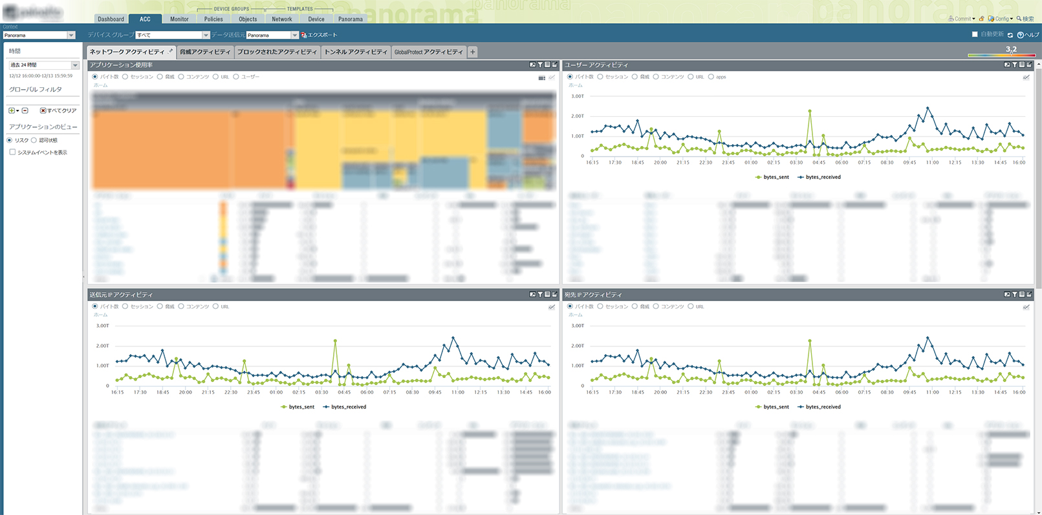Click jump-to-logs icon in 宛先 IP アクティビティ header

pyautogui.click(x=1022, y=295)
